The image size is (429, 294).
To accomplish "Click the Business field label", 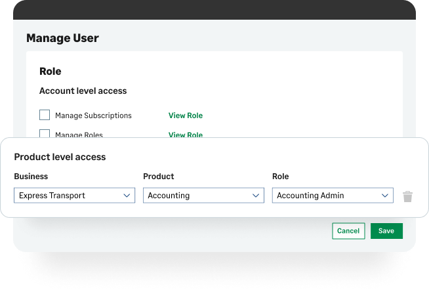I will 31,177.
